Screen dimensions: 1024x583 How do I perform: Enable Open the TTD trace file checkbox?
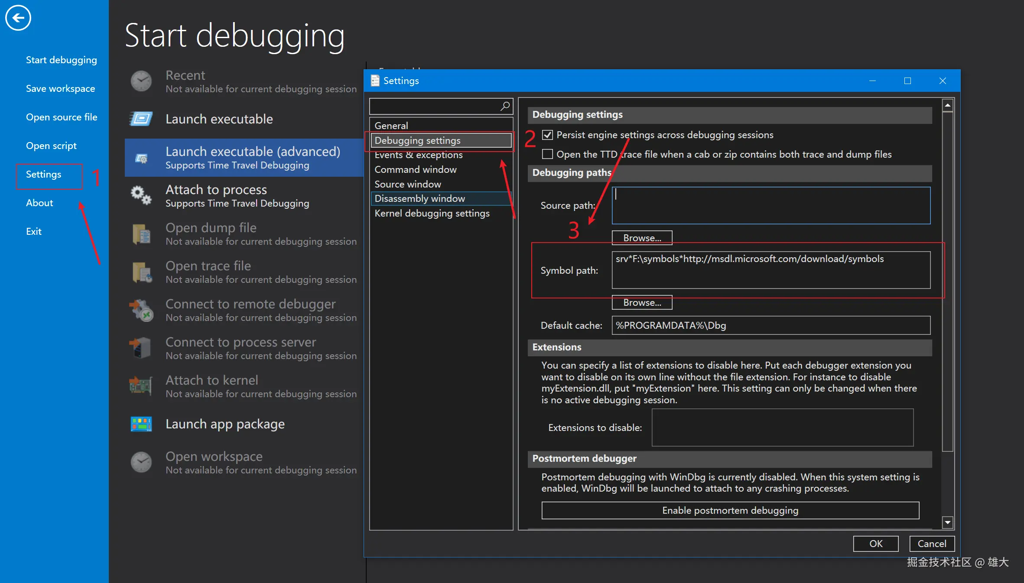[x=548, y=154]
